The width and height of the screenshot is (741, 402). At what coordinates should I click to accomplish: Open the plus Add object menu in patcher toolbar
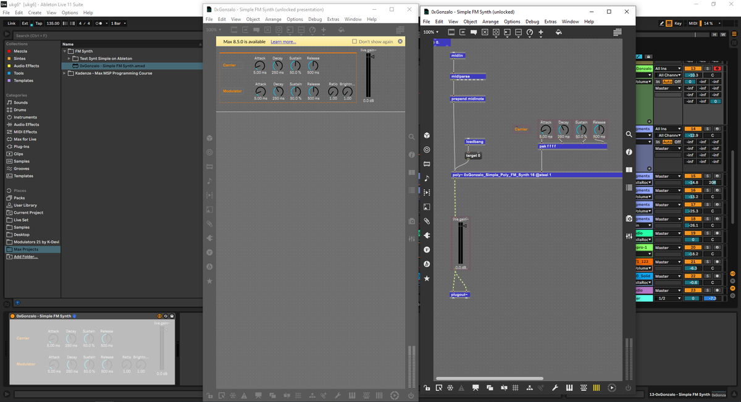tap(541, 31)
